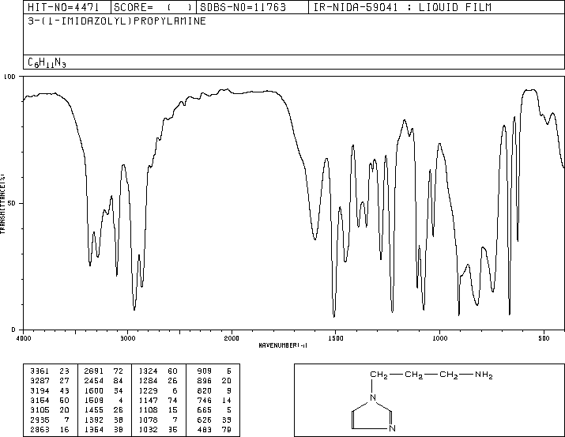
Task: Click the 1455 wavenumber in the peak table
Action: (x=94, y=410)
